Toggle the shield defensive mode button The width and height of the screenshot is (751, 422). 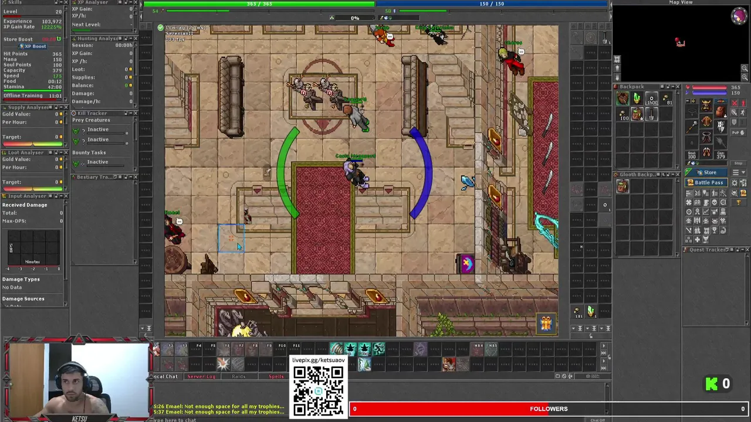coord(734,122)
